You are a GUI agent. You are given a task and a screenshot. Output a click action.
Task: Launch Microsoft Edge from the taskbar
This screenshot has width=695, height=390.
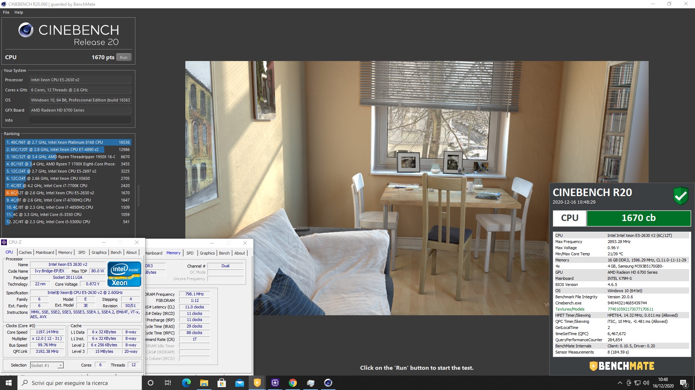(186, 383)
